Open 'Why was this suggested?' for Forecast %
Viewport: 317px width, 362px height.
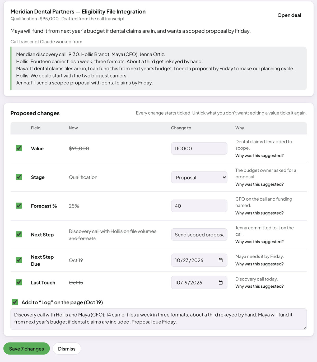259,213
